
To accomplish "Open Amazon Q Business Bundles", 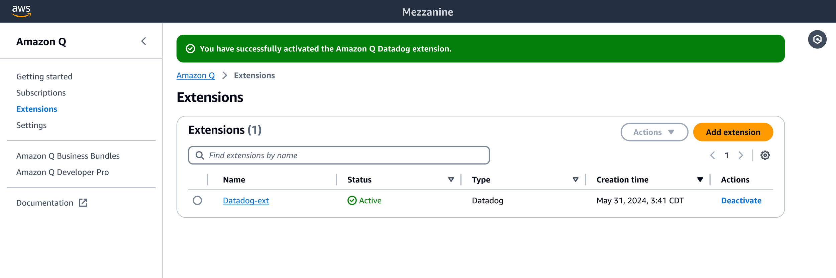I will pyautogui.click(x=68, y=156).
